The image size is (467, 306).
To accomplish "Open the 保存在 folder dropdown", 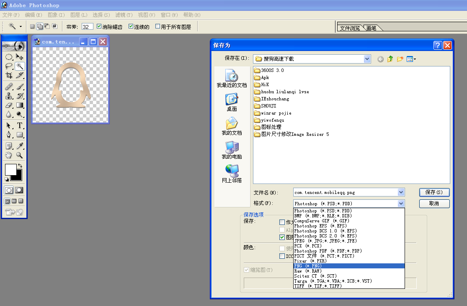I will point(367,59).
